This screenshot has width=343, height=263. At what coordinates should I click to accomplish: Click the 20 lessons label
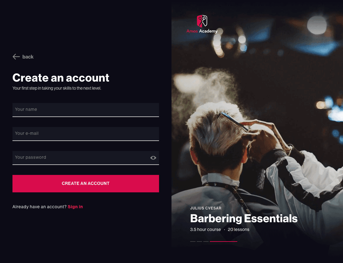coord(239,229)
